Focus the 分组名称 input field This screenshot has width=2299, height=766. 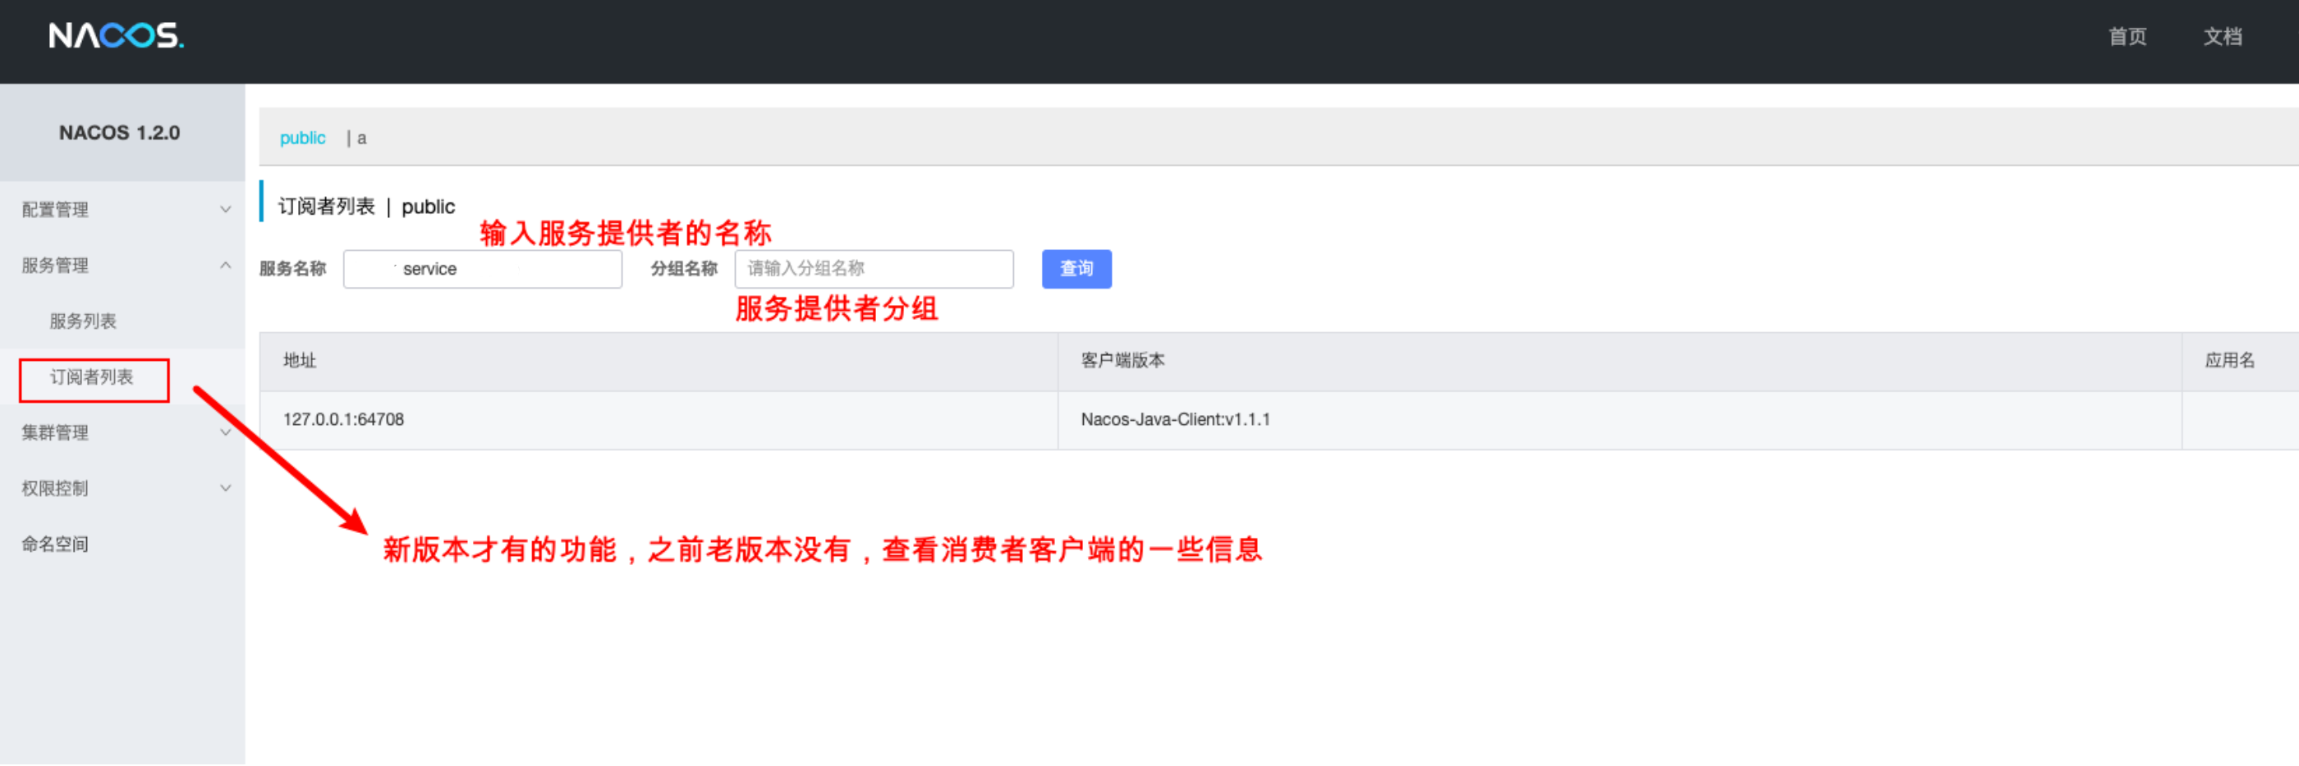pos(873,269)
